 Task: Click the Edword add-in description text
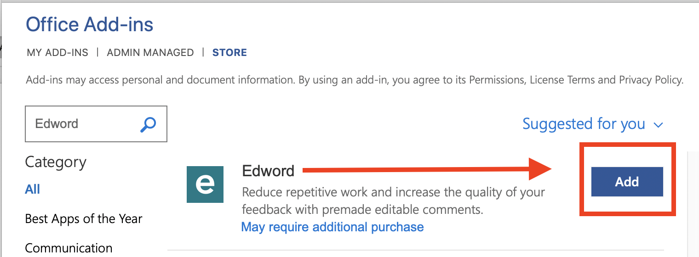393,201
